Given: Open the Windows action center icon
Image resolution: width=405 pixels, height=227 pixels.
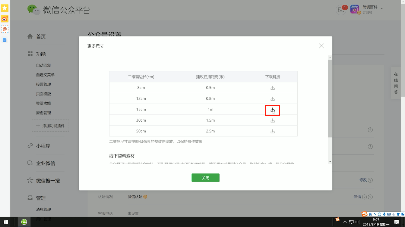Looking at the screenshot, I should pyautogui.click(x=397, y=222).
